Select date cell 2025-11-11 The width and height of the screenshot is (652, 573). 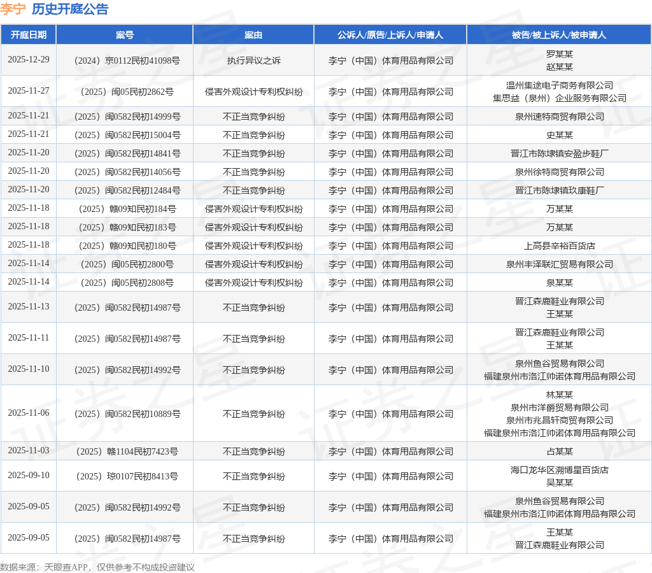[x=28, y=338]
